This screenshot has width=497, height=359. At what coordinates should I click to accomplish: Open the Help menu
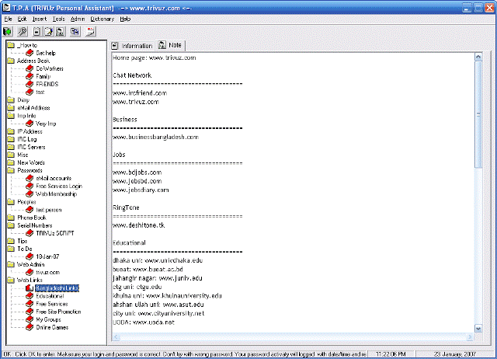point(125,19)
